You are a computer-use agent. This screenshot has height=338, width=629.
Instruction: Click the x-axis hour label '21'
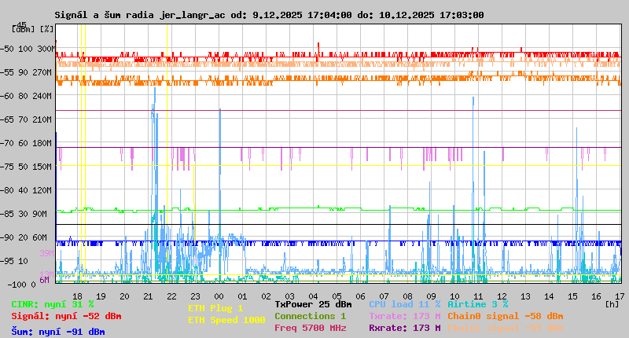[x=148, y=296]
